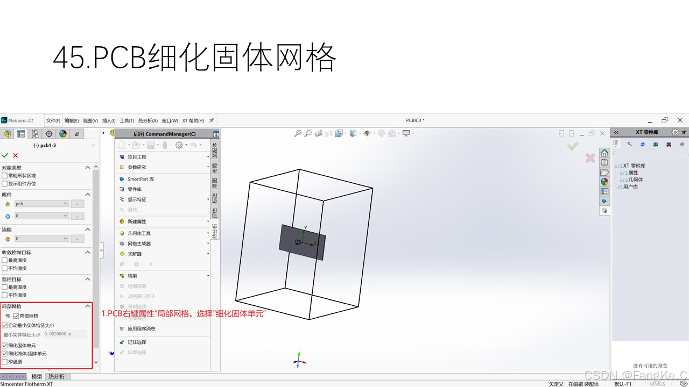Open the ConfigurationManager tab icon
Screen dimensions: 689x387
[x=36, y=134]
